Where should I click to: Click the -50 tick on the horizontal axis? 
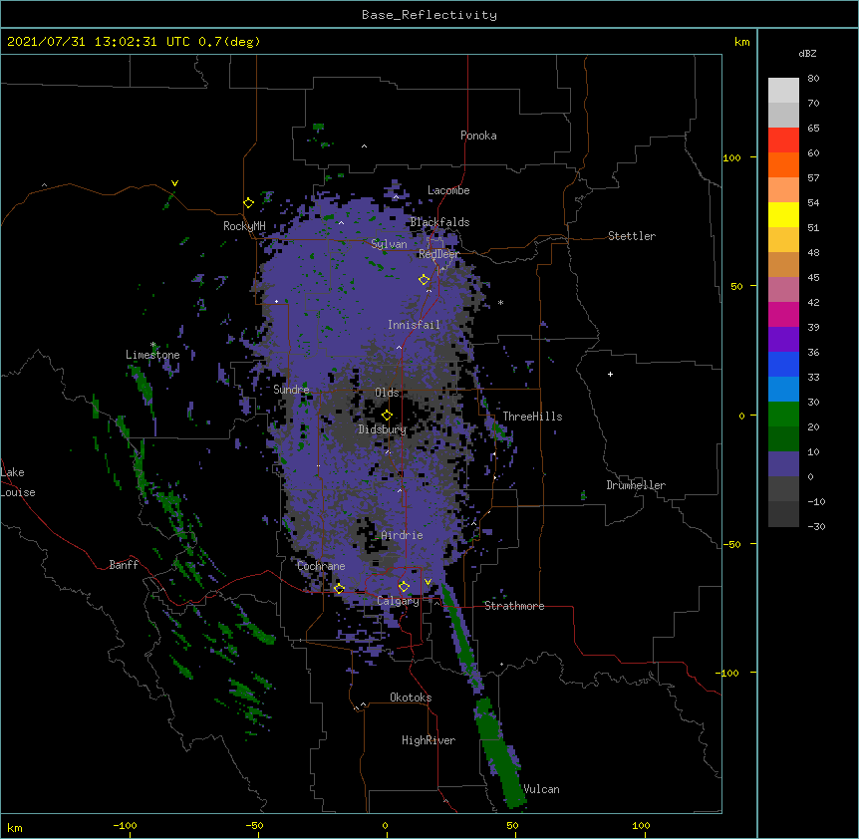click(x=254, y=825)
